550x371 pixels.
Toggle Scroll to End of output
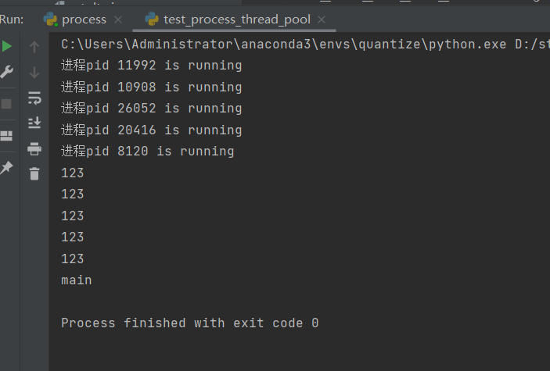pos(34,123)
